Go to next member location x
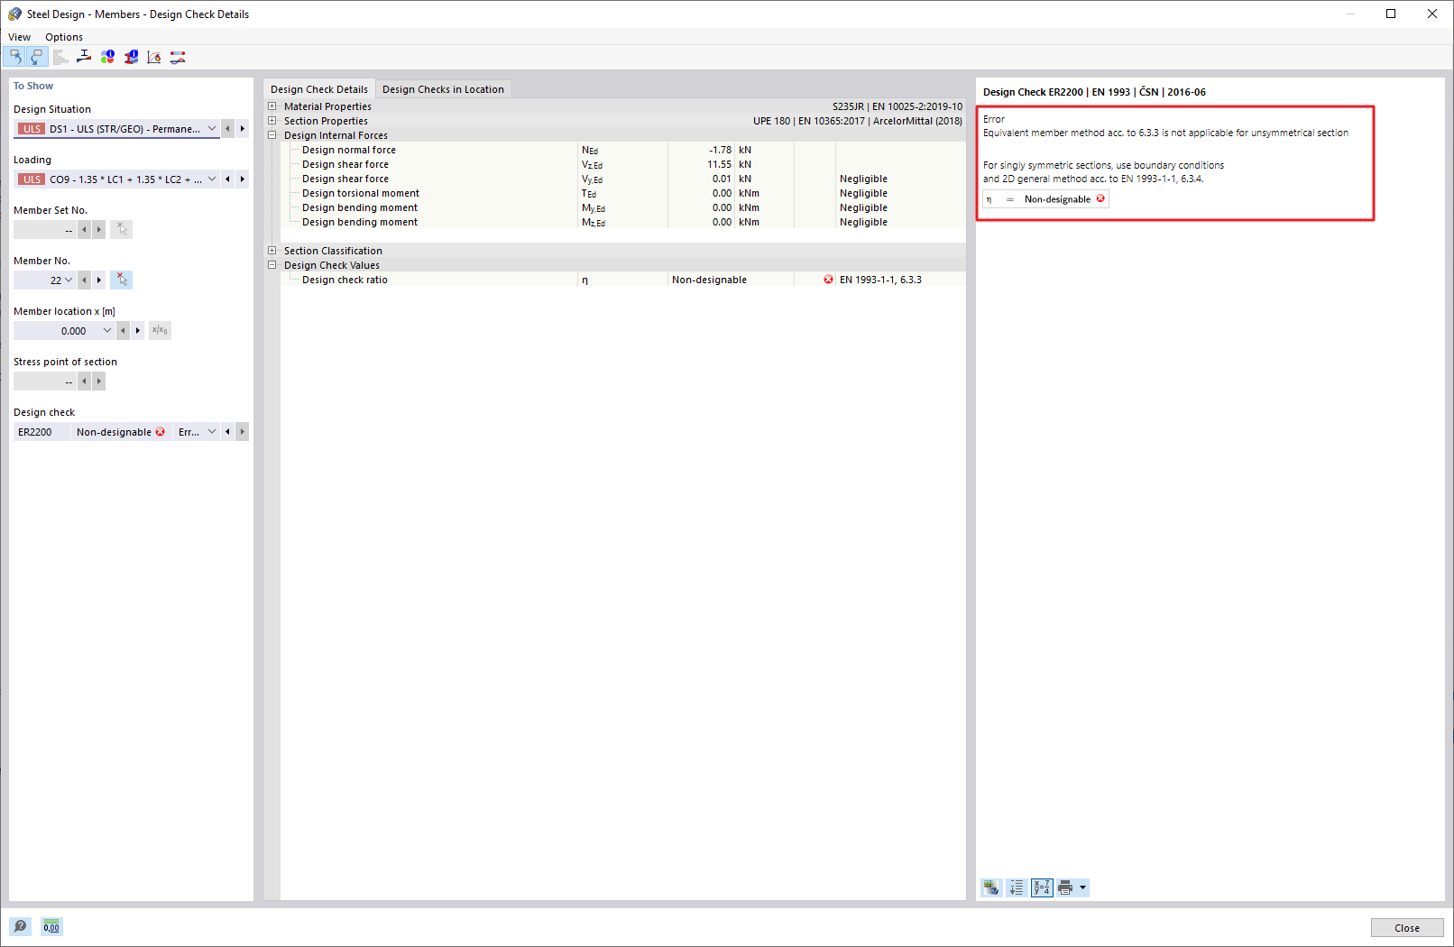This screenshot has height=947, width=1454. (138, 331)
